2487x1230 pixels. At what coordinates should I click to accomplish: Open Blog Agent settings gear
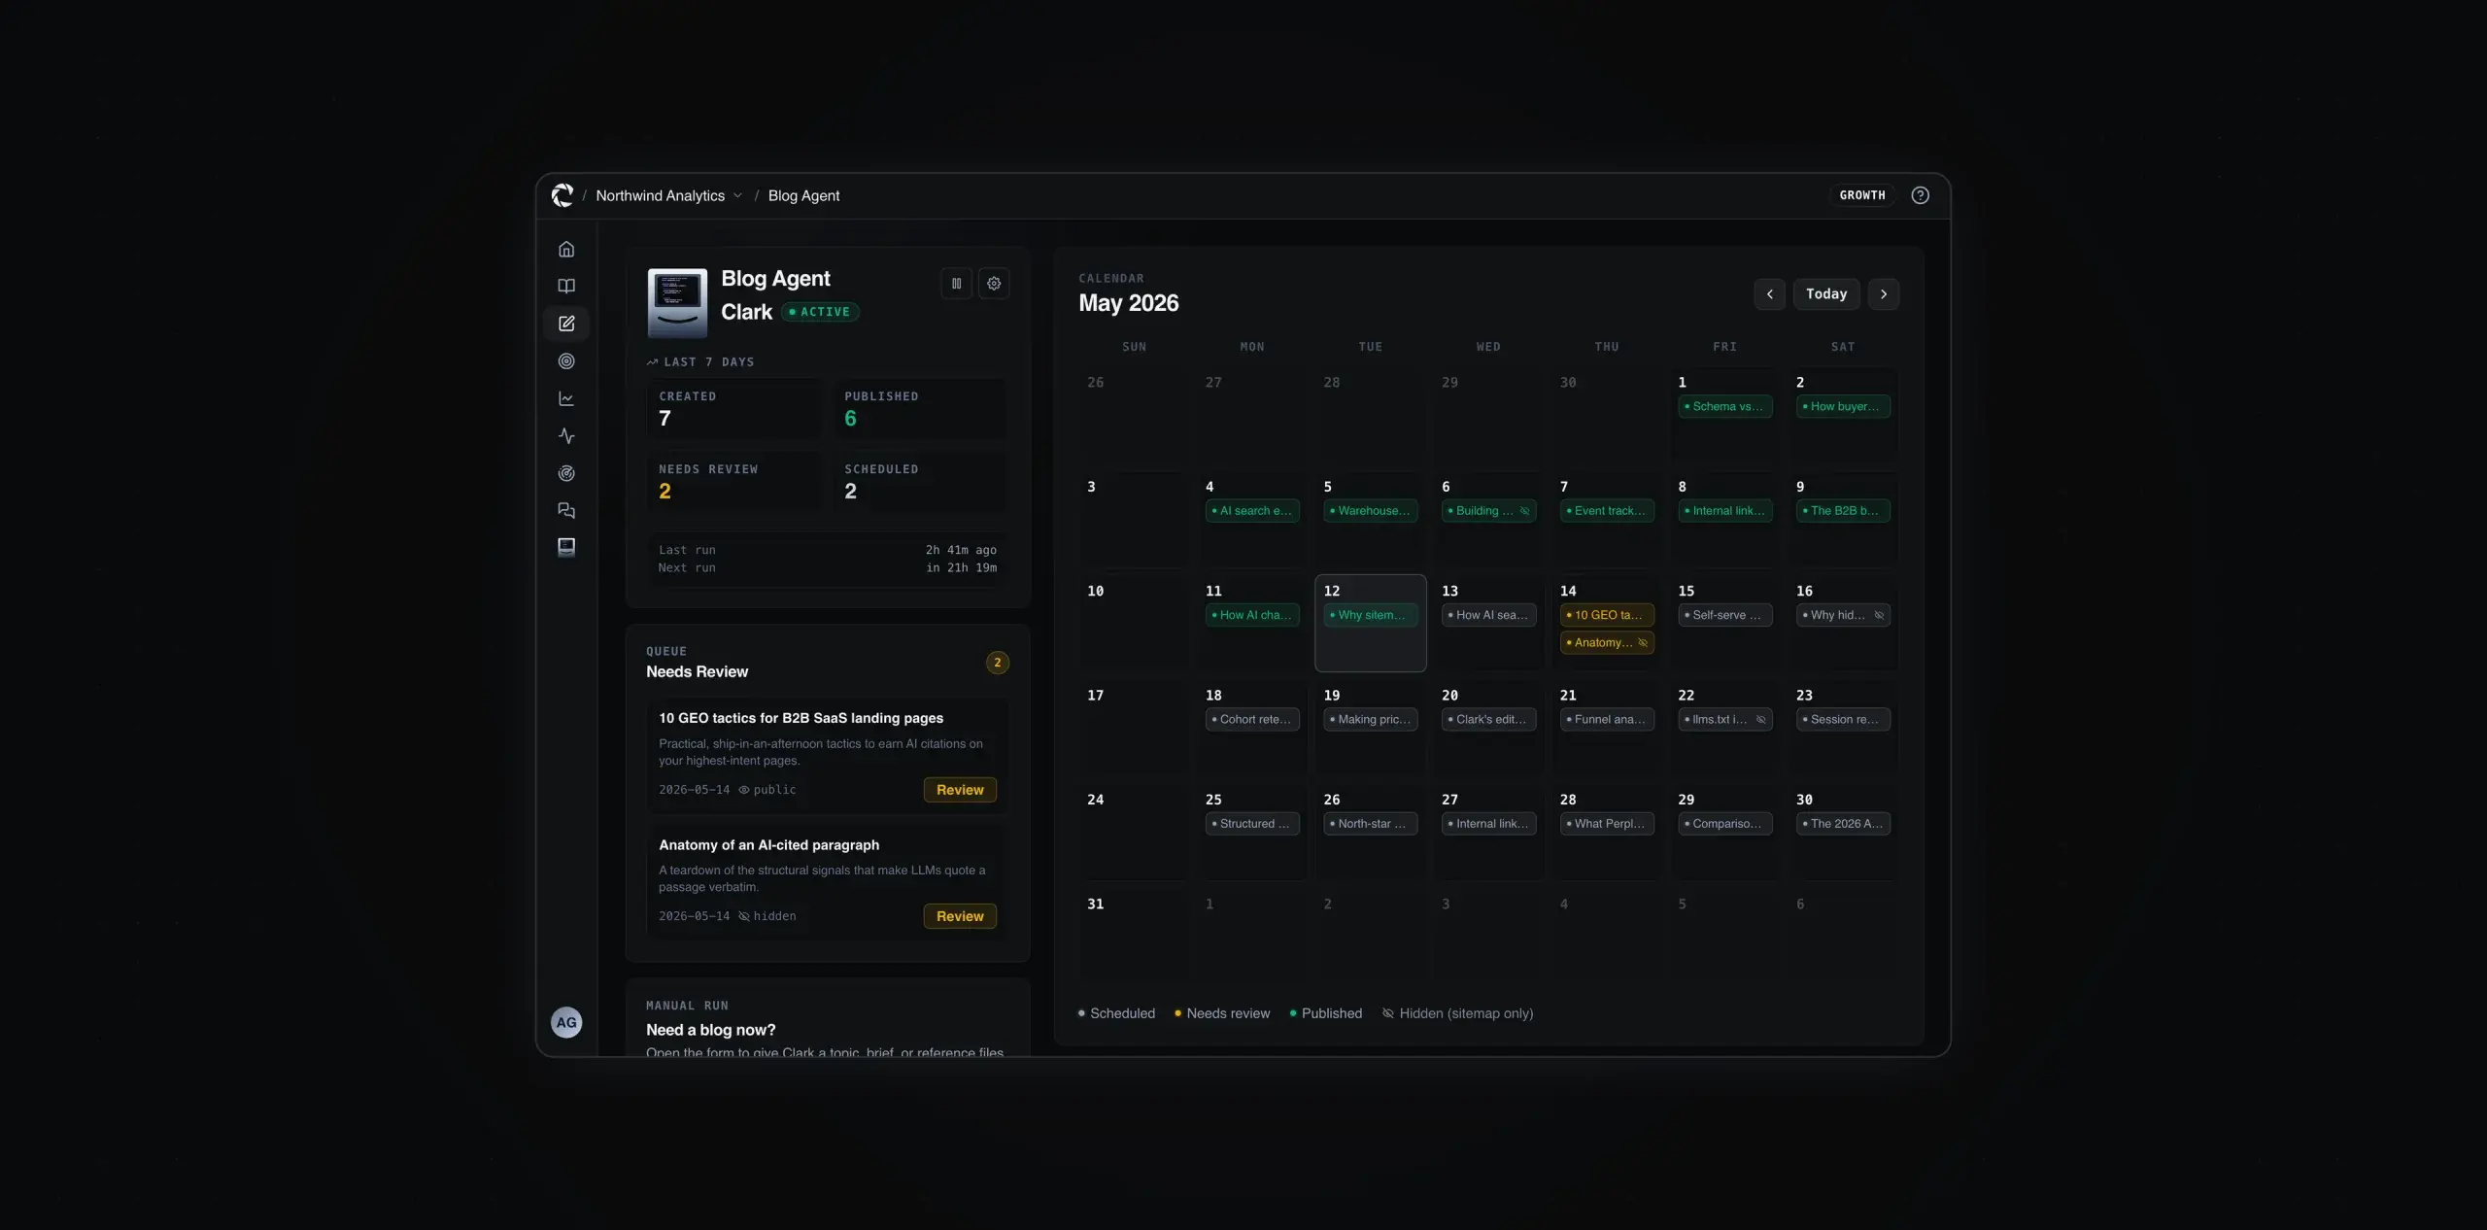pos(994,284)
